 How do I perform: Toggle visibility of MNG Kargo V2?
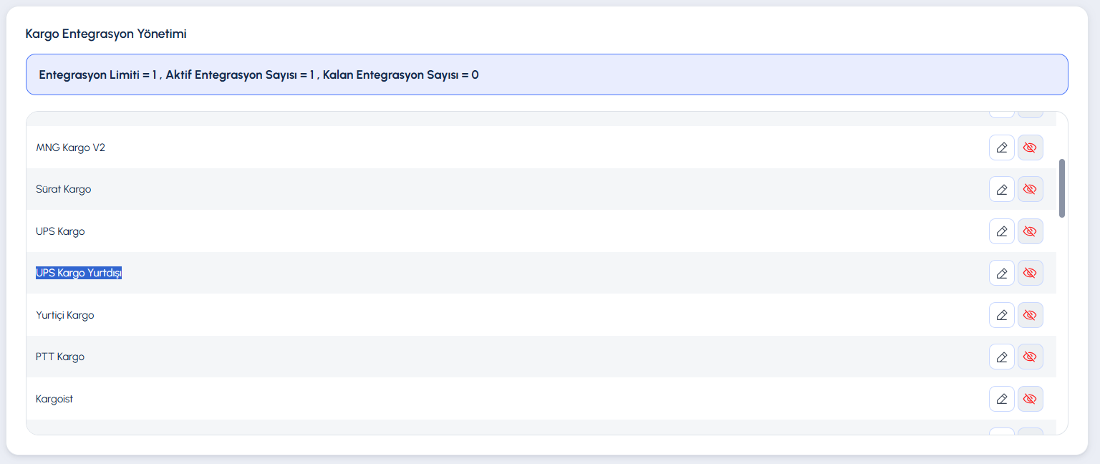pos(1031,148)
